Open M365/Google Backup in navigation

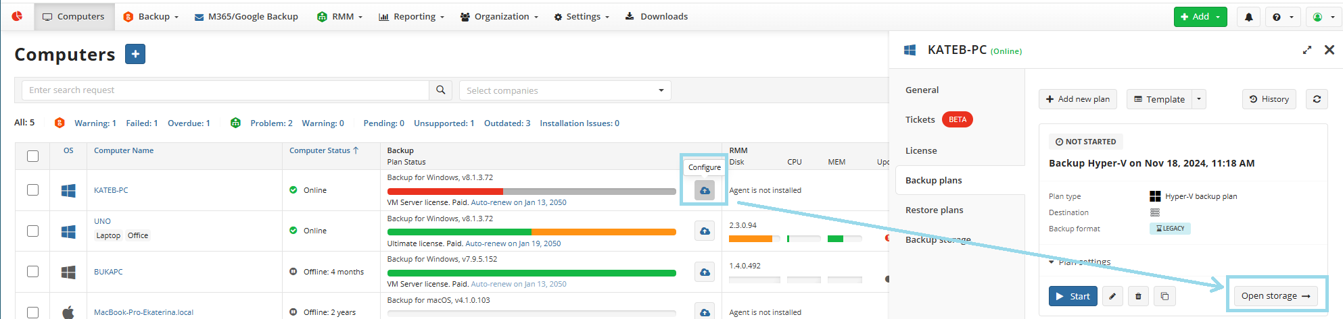pyautogui.click(x=246, y=16)
